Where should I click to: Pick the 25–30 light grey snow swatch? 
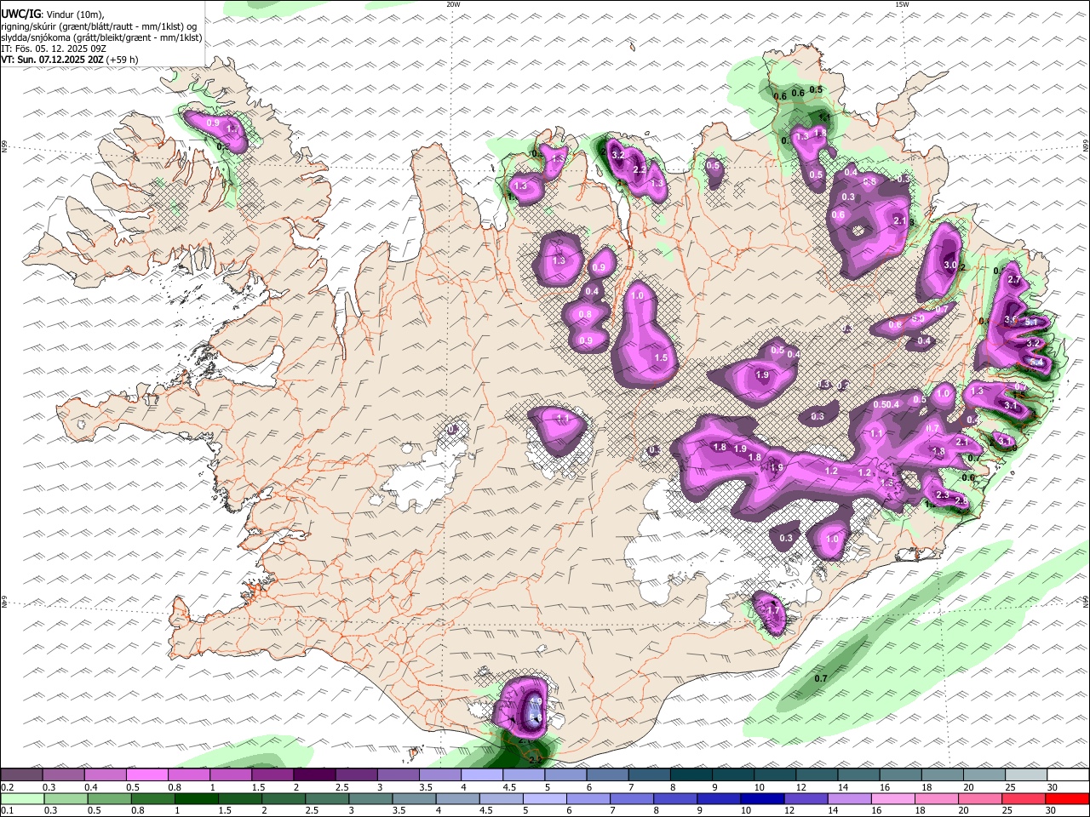click(1025, 774)
